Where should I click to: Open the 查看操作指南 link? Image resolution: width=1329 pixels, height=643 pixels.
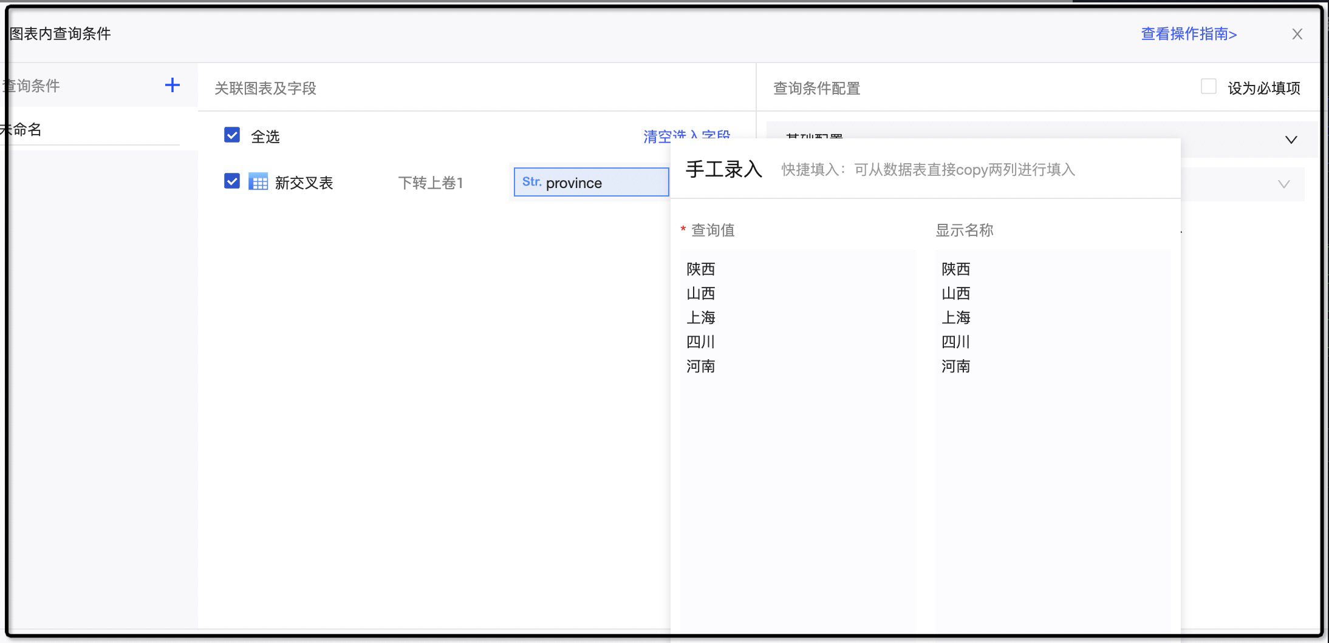[x=1188, y=34]
